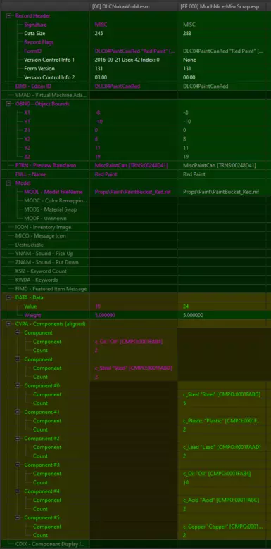Viewport: 271px width, 549px height.
Task: Click c_Steel entry in DLCNukaWorld column
Action: tap(133, 368)
